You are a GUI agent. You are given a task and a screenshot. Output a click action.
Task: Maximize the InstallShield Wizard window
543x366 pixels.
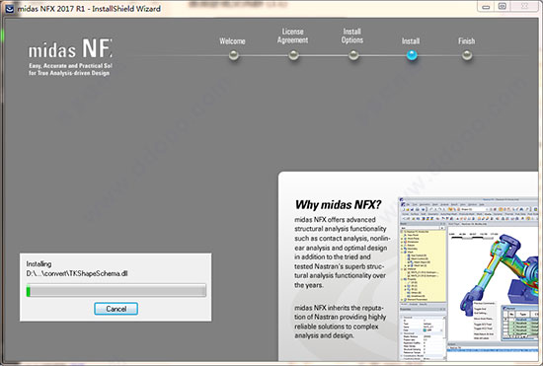tap(503, 7)
